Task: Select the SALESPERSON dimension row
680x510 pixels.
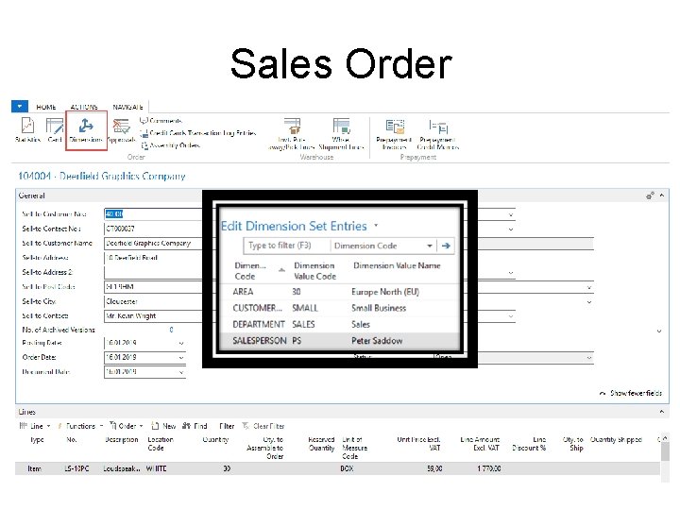Action: tap(340, 340)
